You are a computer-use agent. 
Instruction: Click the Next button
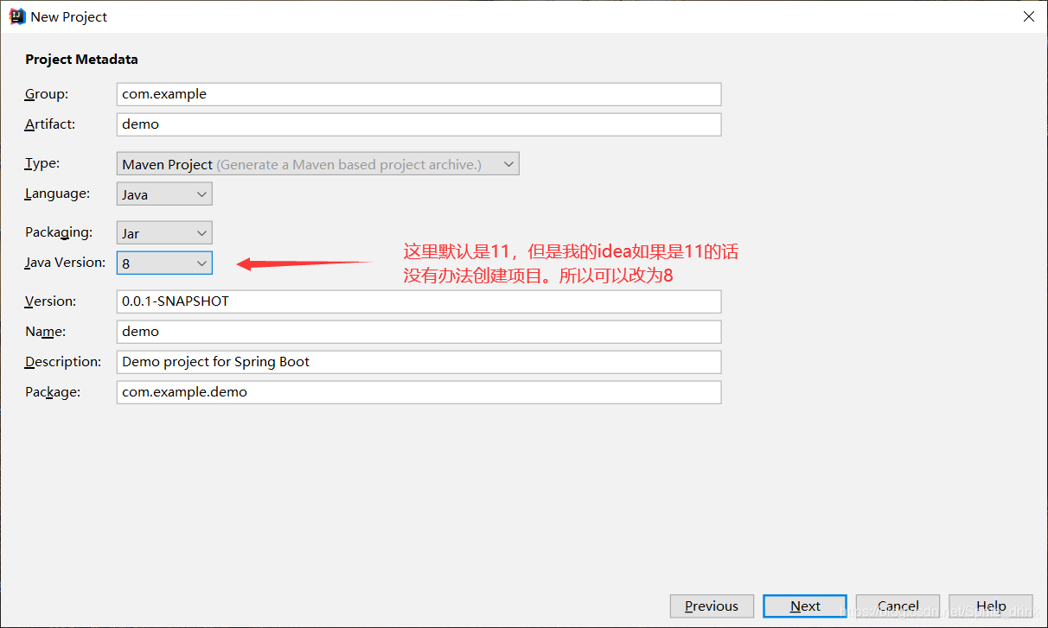click(805, 606)
